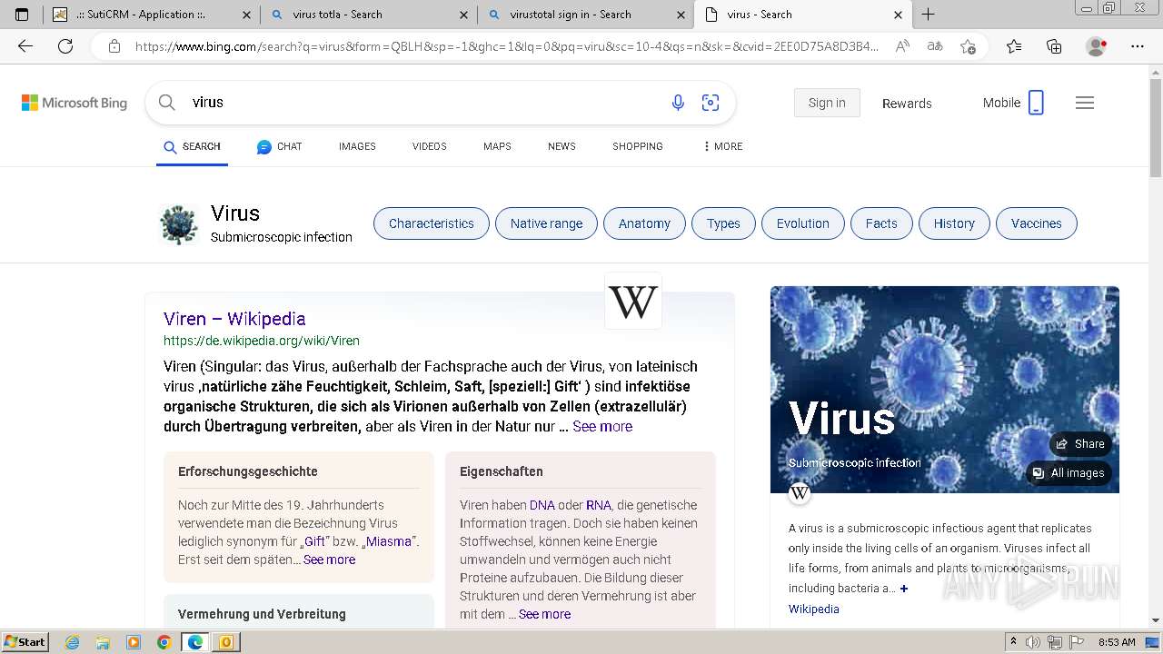Click the browser address bar URL
The width and height of the screenshot is (1163, 654).
coord(507,46)
